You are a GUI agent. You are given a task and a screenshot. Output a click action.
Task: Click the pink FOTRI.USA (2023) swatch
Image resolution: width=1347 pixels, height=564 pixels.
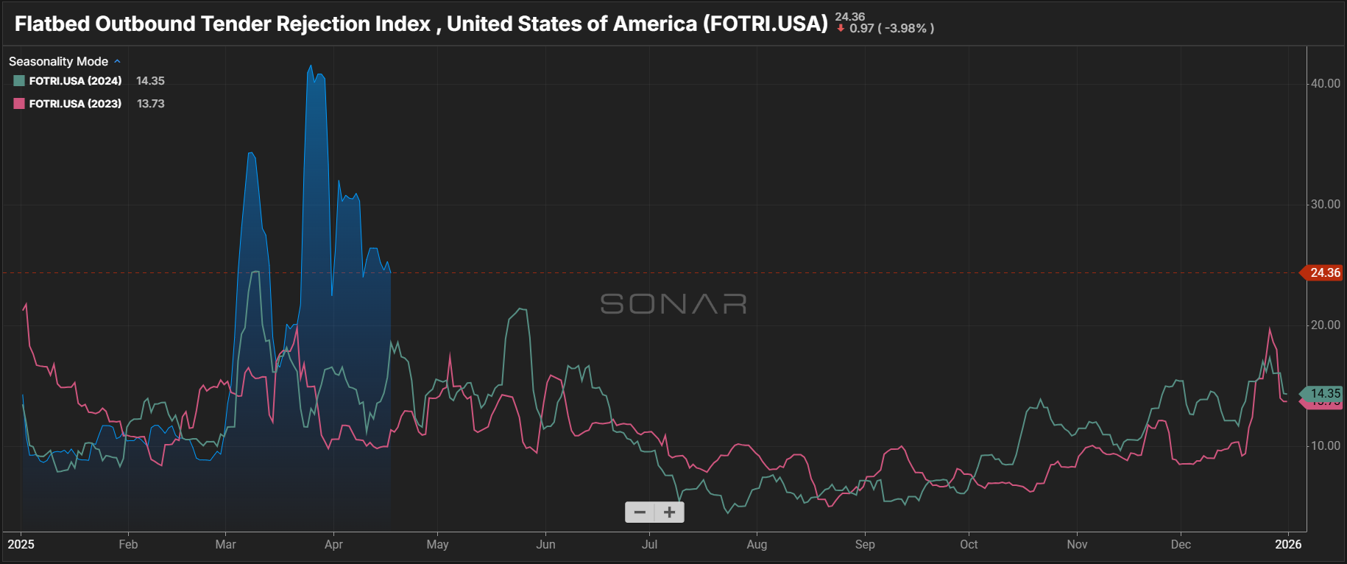[x=19, y=104]
